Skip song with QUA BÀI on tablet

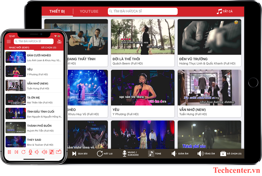[80, 154]
